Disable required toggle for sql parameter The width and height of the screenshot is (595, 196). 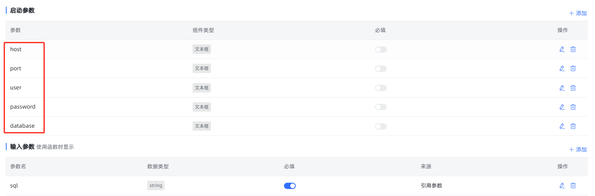(290, 186)
